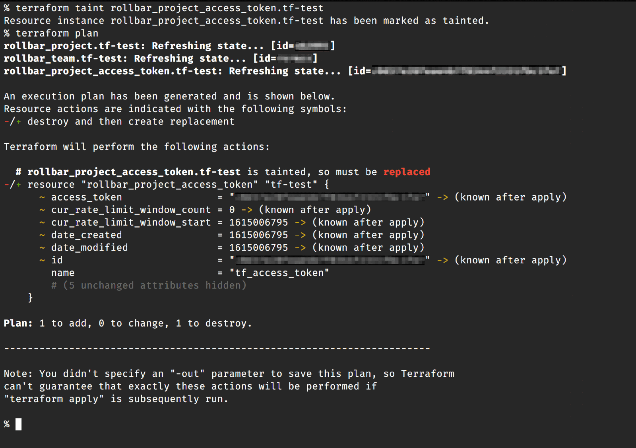The image size is (636, 448).
Task: Click tilde symbol next to access_token
Action: [x=42, y=197]
